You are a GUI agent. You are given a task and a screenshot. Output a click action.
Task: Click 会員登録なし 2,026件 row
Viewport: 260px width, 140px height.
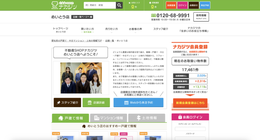[190, 76]
